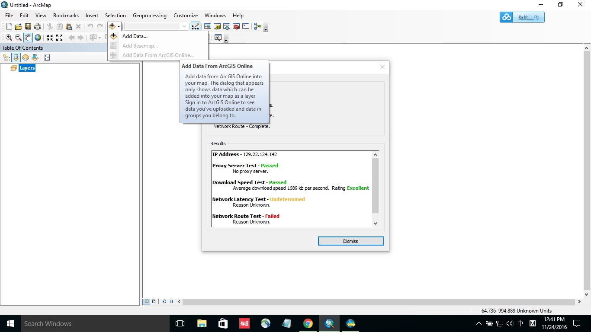The height and width of the screenshot is (332, 591).
Task: Select the Zoom Out tool
Action: [x=18, y=38]
